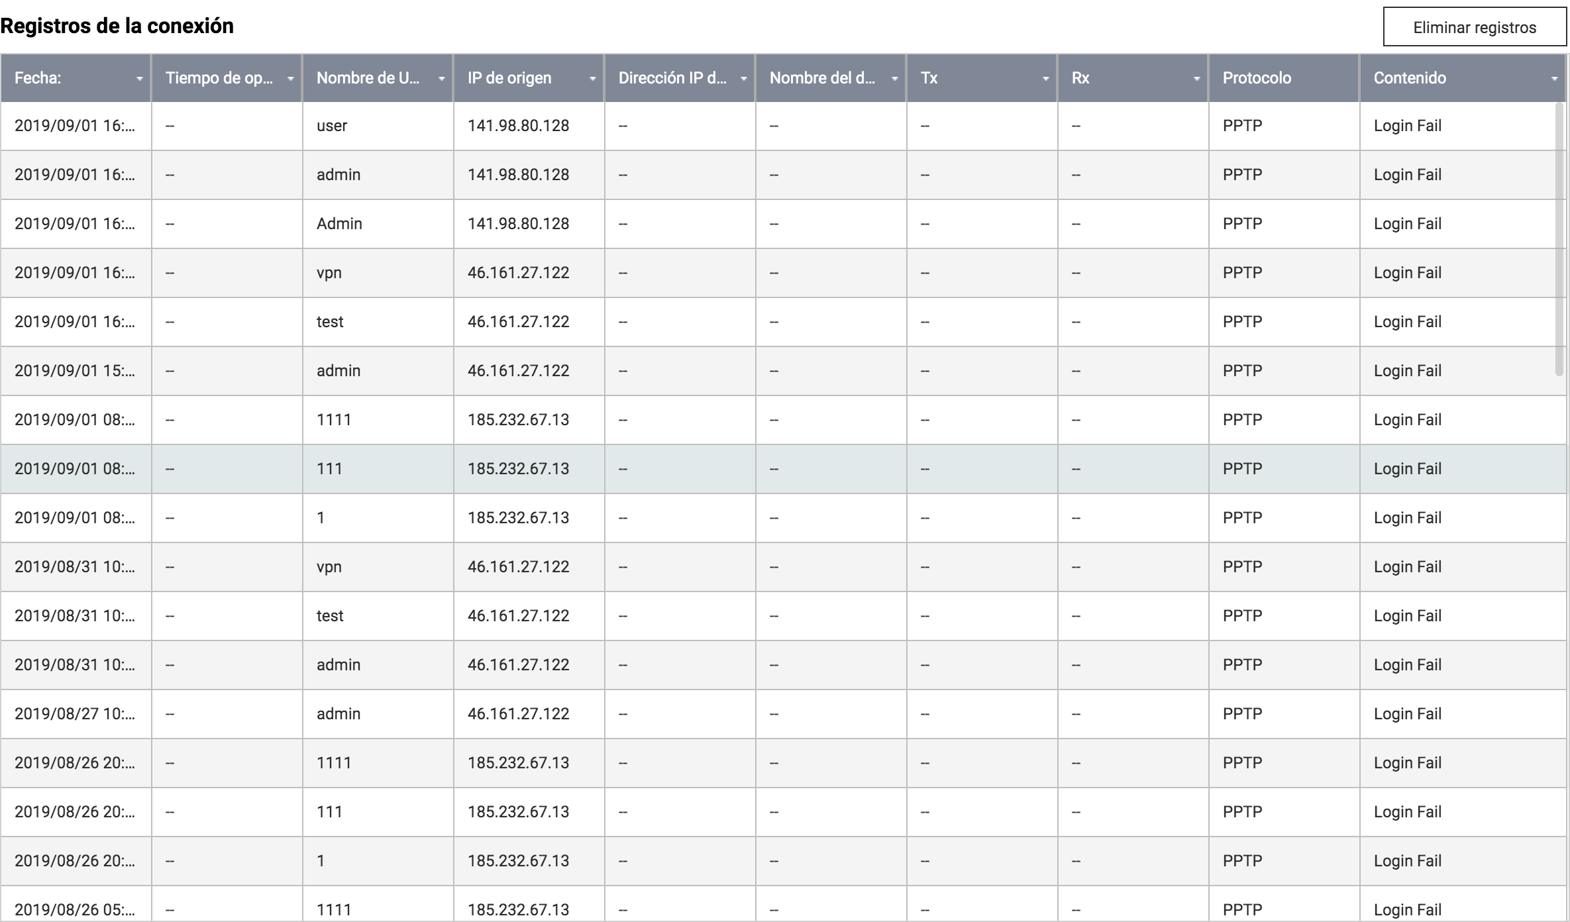The width and height of the screenshot is (1570, 922).
Task: Open the IP de origen column dropdown arrow
Action: [x=592, y=79]
